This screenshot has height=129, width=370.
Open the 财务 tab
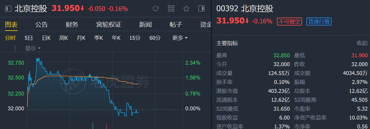[x=72, y=25]
